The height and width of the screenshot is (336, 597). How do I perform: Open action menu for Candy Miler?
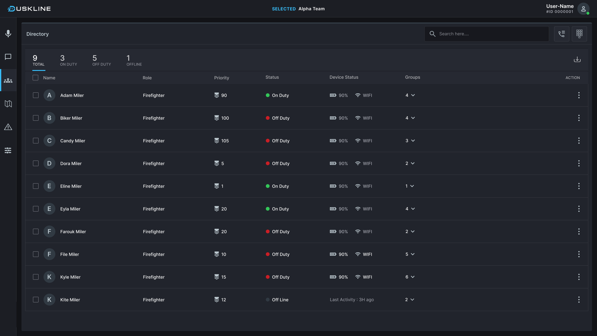[579, 141]
